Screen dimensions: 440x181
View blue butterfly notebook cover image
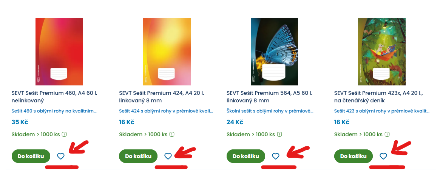pyautogui.click(x=274, y=51)
